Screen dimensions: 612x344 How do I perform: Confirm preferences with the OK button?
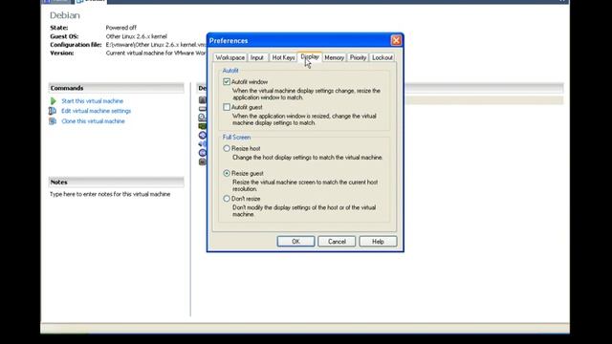295,242
